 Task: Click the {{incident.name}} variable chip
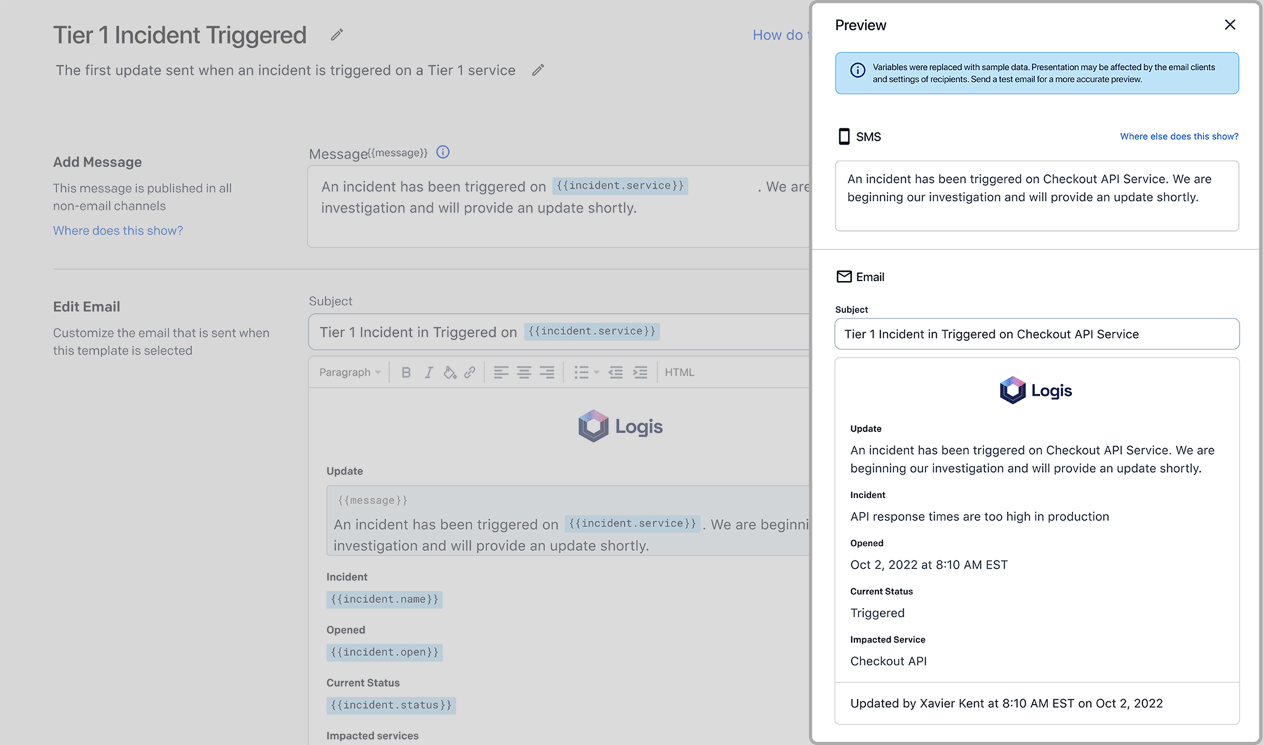coord(384,599)
